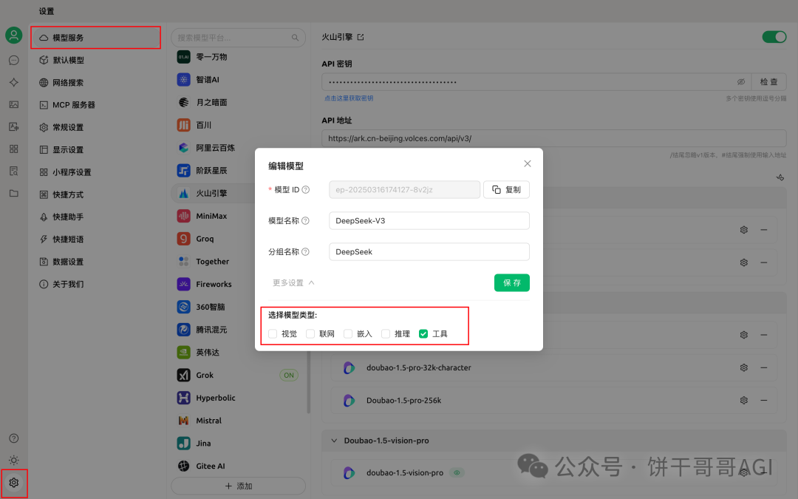Screen dimensions: 798x499
Task: Switch theme with the sun icon
Action: [x=14, y=461]
